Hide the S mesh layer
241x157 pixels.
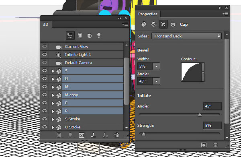point(45,70)
